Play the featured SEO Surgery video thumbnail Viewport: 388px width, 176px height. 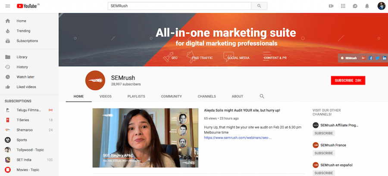click(x=145, y=138)
